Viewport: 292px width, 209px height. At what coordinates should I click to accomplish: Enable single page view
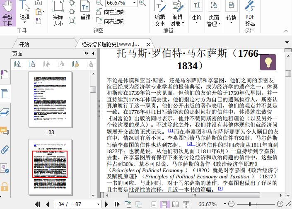point(154,204)
